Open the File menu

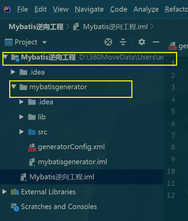[x=23, y=10]
